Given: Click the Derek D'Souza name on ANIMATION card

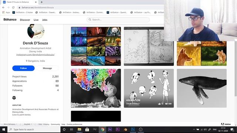Looking at the screenshot, I should pyautogui.click(x=133, y=103).
